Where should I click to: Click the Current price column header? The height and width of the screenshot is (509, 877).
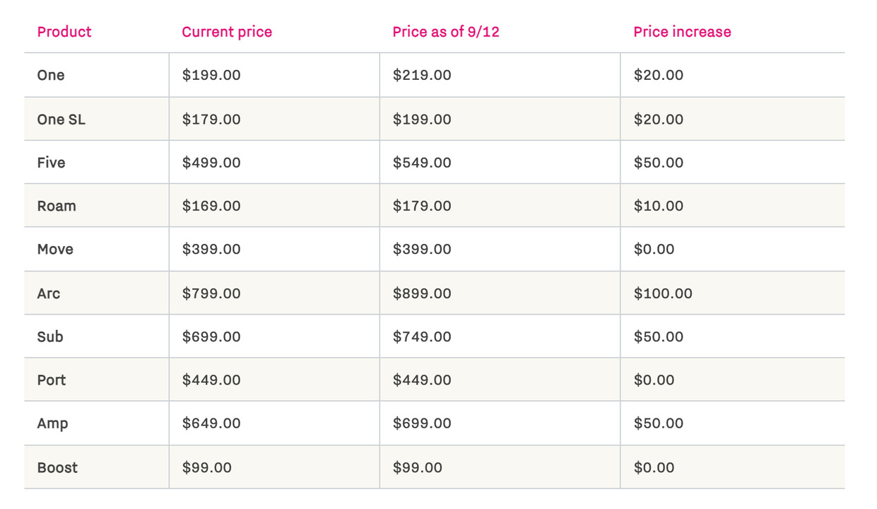pos(226,32)
